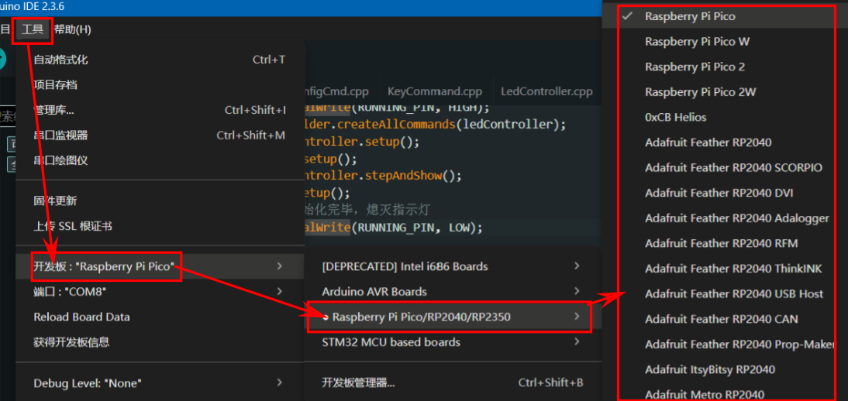Switch to LedController.cpp editor tab
This screenshot has height=401, width=848.
[x=546, y=91]
